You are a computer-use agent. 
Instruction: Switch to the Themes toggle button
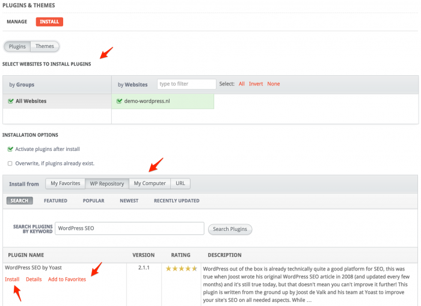[x=45, y=46]
